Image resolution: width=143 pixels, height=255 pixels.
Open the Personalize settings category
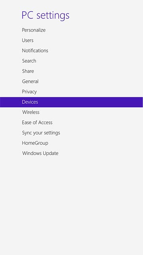(34, 30)
